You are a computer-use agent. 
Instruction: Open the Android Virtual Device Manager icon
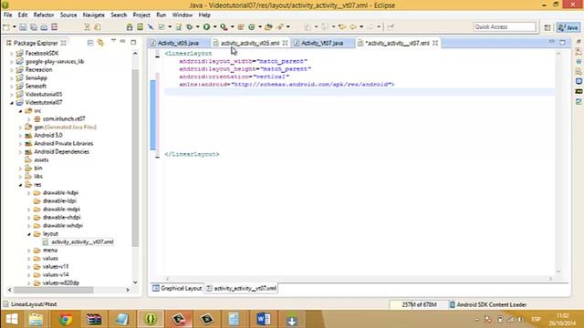point(140,26)
